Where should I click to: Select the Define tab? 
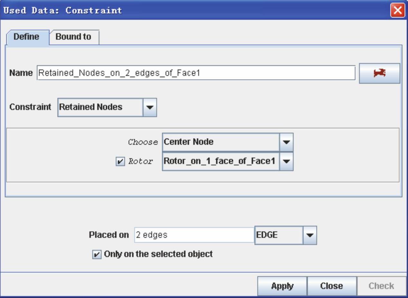[x=26, y=37]
